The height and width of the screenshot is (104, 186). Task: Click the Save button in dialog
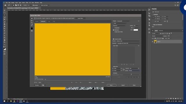click(x=112, y=85)
